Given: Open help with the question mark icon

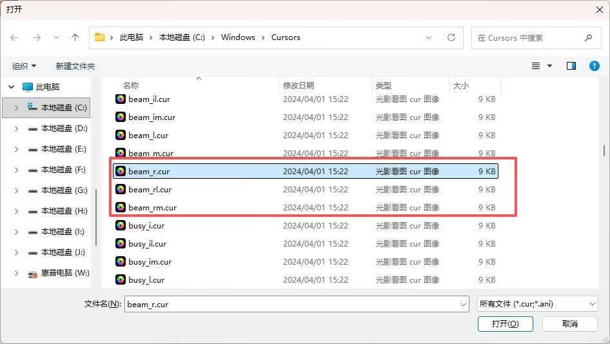Looking at the screenshot, I should tap(595, 66).
